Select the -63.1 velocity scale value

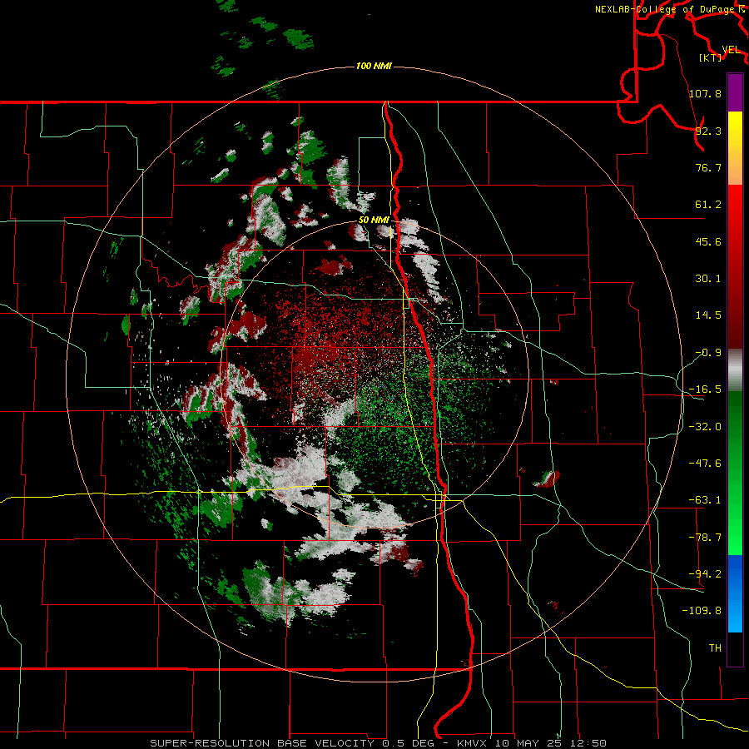(x=705, y=500)
